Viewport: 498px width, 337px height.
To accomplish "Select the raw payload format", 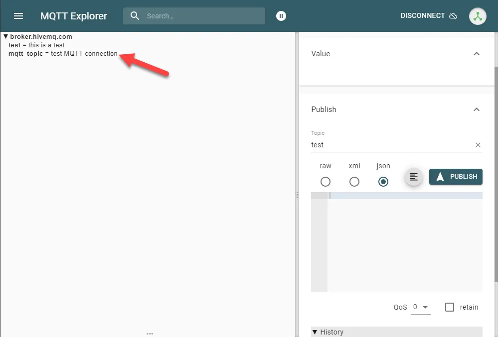I will [x=325, y=182].
